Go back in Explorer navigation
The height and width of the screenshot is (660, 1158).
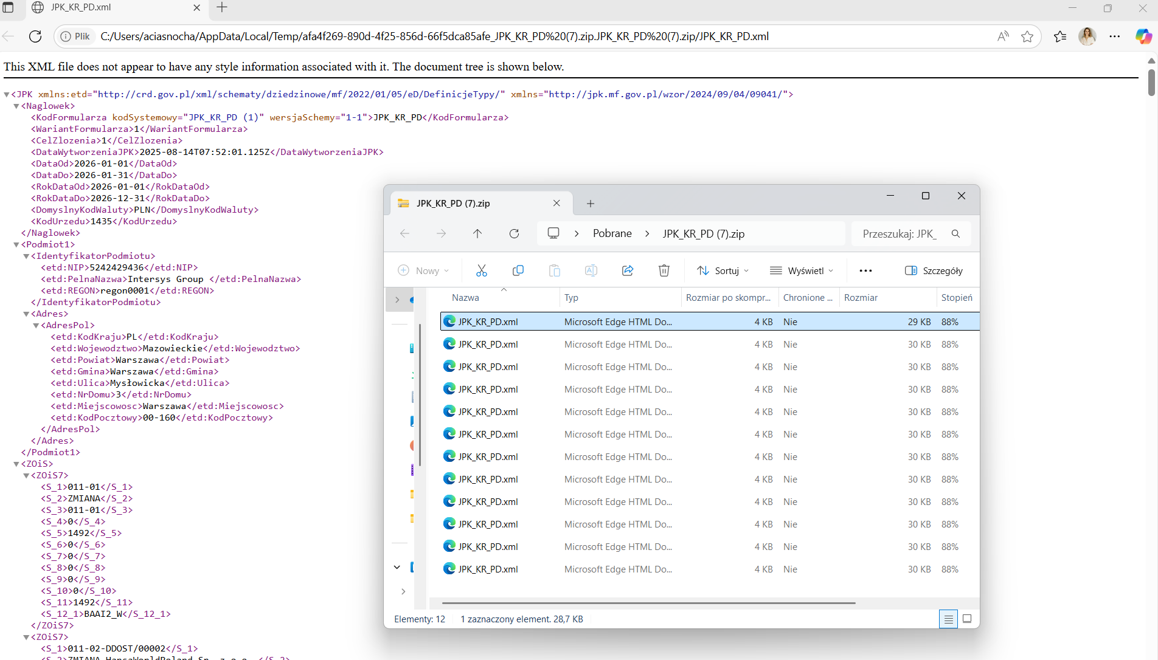[x=404, y=233]
